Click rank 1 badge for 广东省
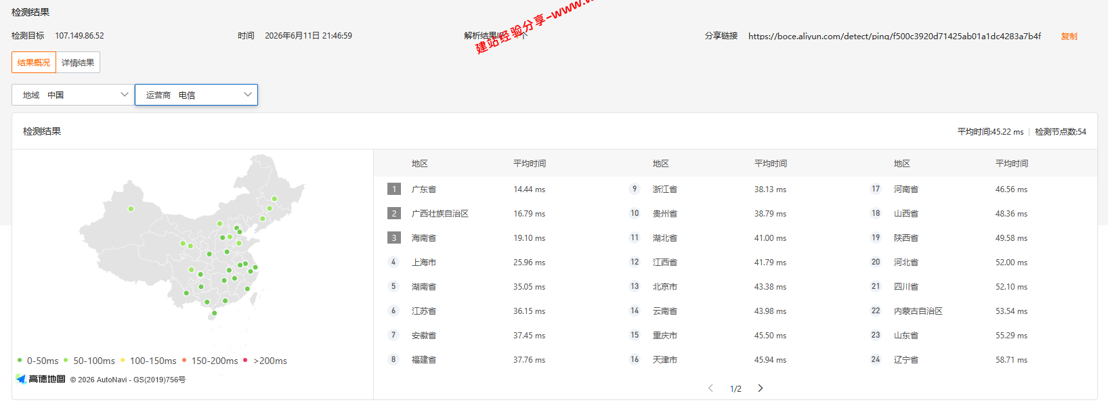The width and height of the screenshot is (1108, 406). tap(394, 189)
